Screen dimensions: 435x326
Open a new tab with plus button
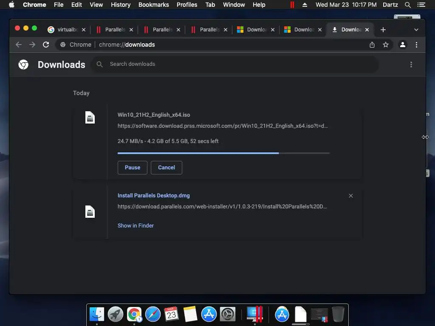[383, 30]
